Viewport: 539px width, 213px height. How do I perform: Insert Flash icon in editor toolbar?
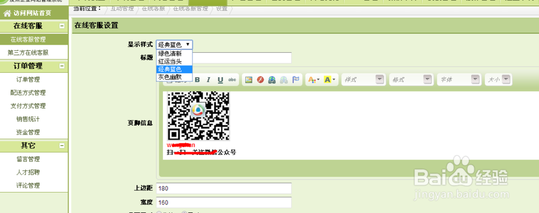260,80
